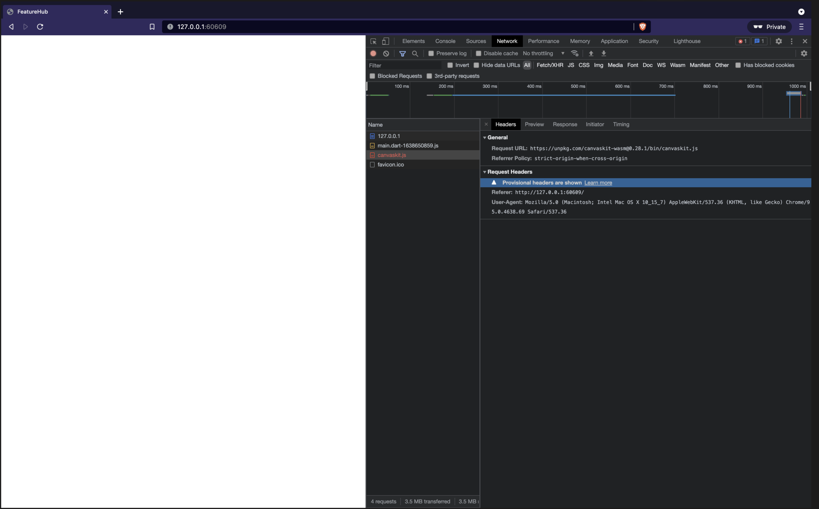Check the Hide data URLs filter

[476, 65]
